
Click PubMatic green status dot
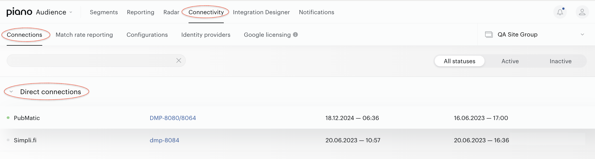pyautogui.click(x=8, y=118)
